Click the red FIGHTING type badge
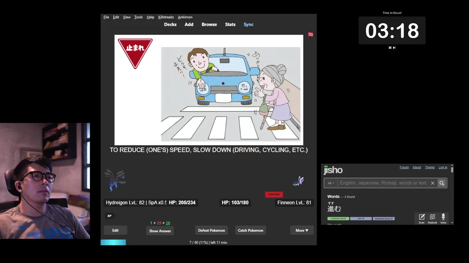Viewport: 469px width, 263px height. coord(274,194)
